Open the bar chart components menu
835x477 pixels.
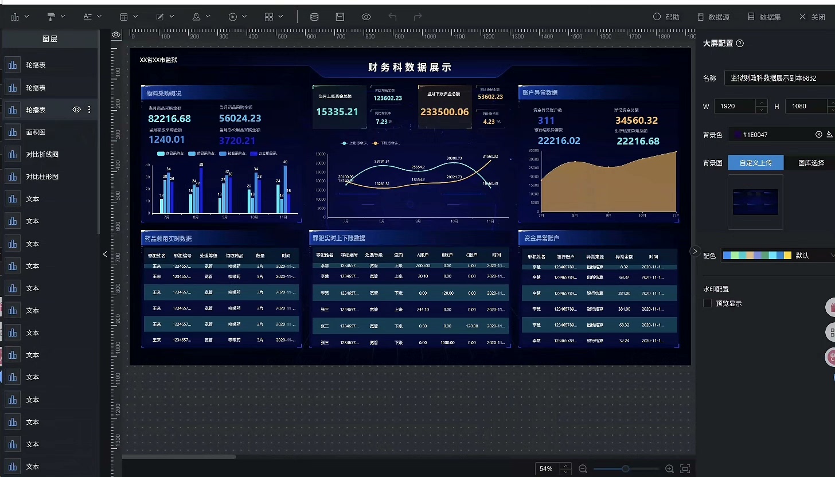click(x=21, y=17)
